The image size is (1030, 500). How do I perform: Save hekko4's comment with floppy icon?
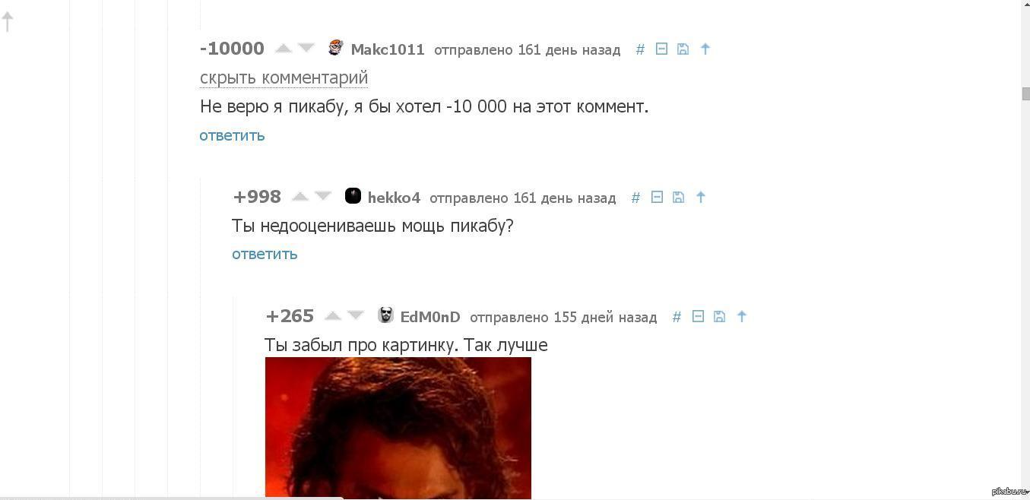point(678,197)
